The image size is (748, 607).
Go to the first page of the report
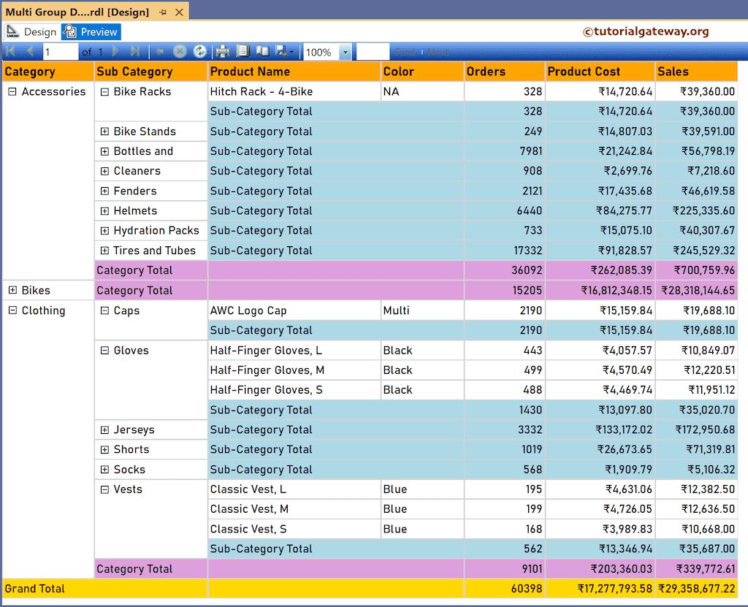10,51
